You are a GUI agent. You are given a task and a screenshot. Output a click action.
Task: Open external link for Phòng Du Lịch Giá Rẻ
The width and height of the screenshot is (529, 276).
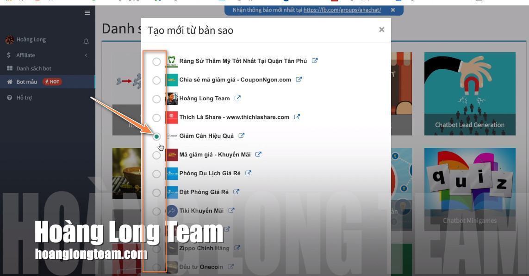pos(249,173)
